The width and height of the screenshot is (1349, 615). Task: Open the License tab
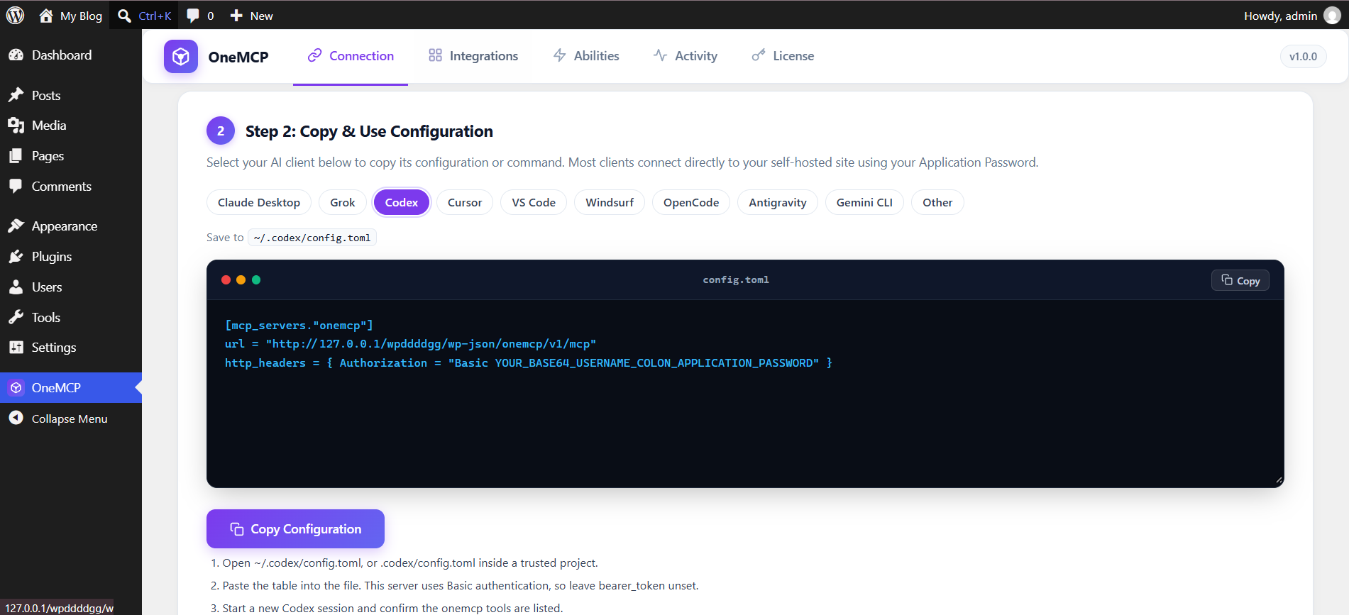pos(783,56)
